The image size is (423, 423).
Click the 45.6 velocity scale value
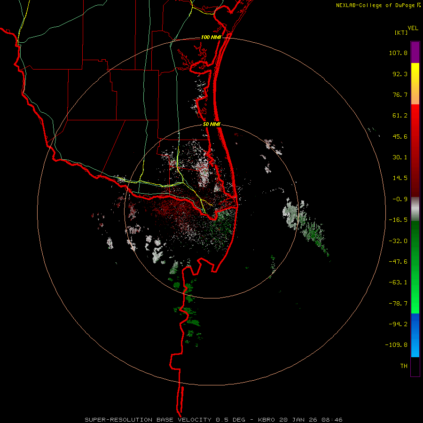400,136
